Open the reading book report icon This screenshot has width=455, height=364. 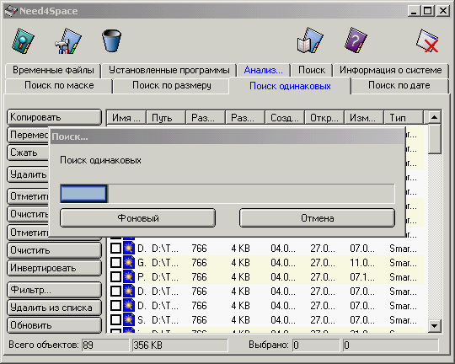click(x=310, y=40)
